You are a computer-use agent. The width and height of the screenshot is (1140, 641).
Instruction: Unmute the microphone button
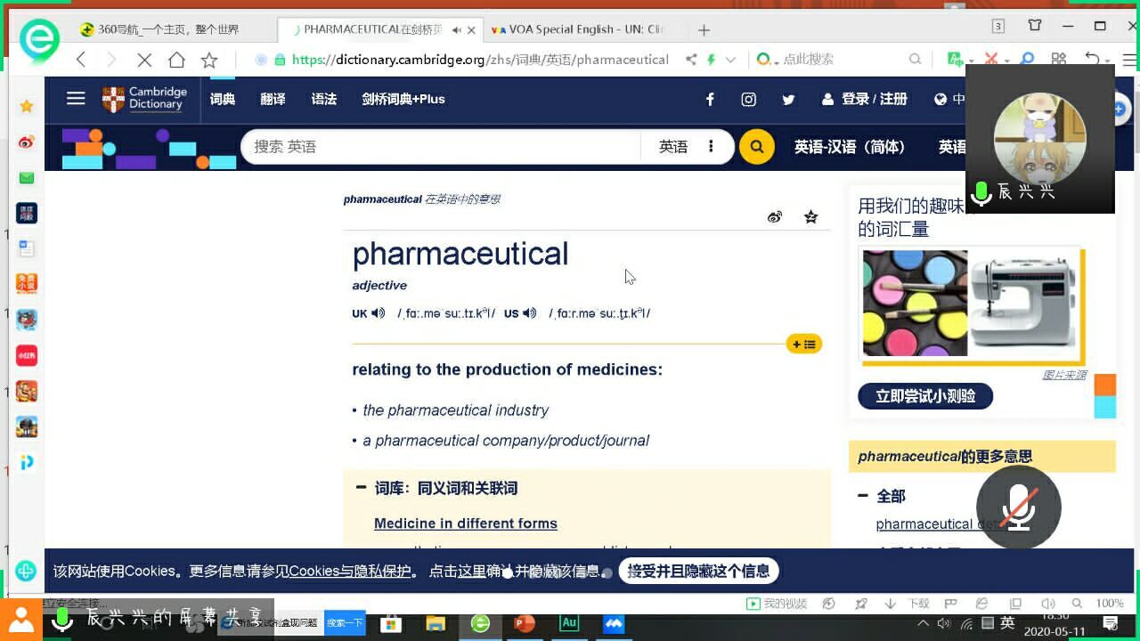pyautogui.click(x=1018, y=507)
